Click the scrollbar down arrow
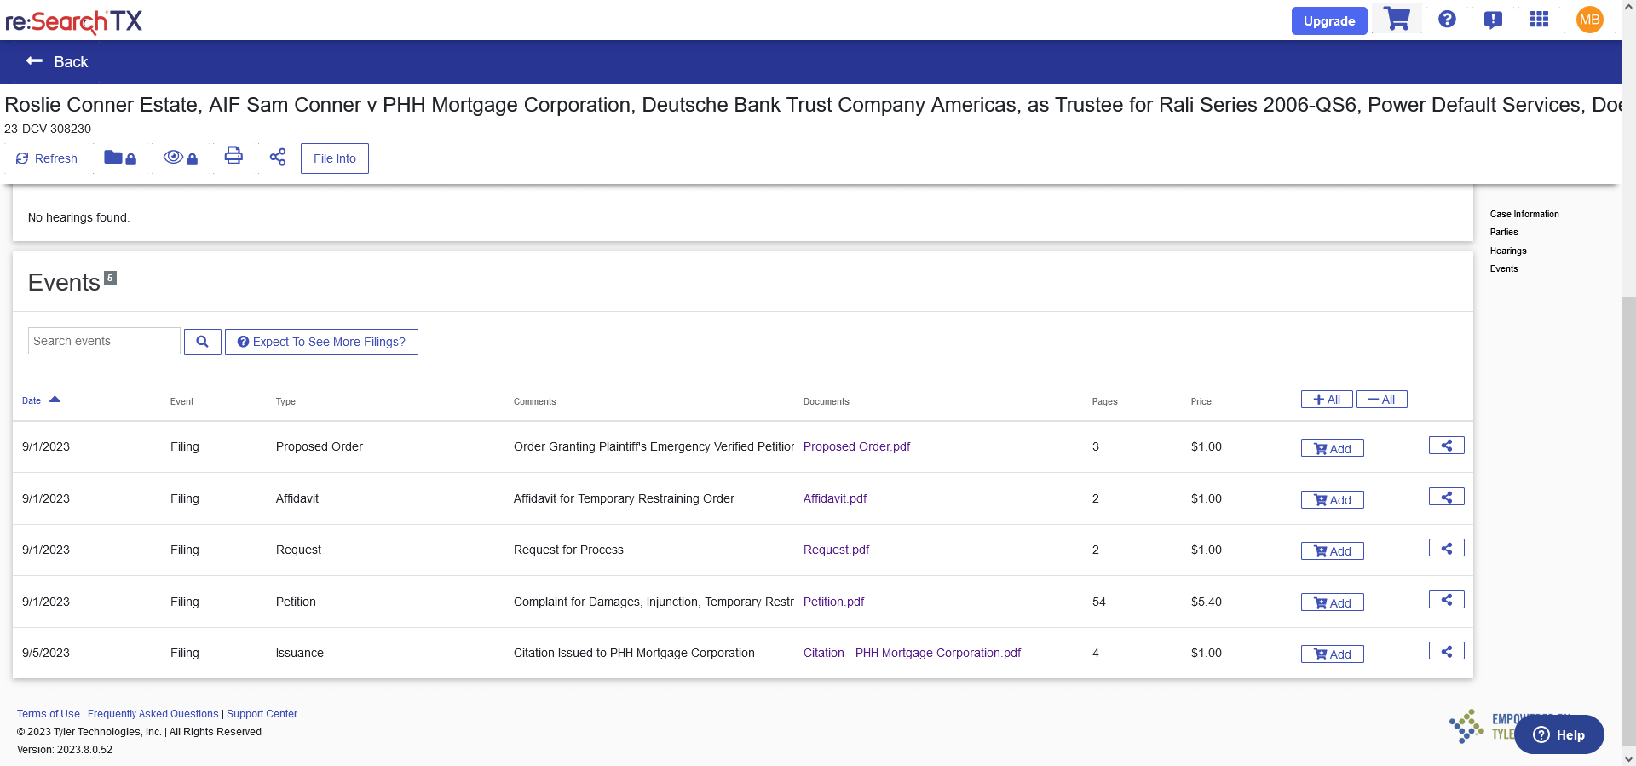 1628,758
